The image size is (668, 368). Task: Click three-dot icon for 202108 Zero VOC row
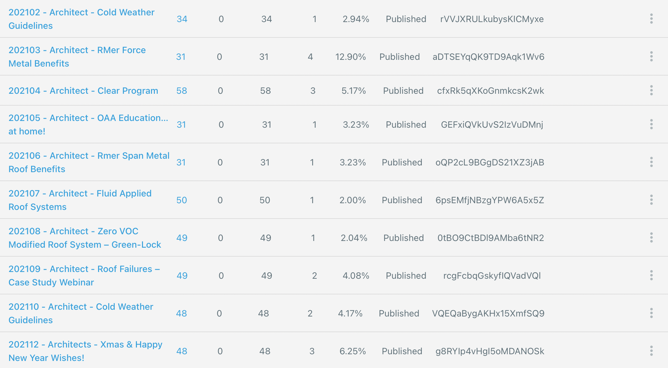[651, 238]
